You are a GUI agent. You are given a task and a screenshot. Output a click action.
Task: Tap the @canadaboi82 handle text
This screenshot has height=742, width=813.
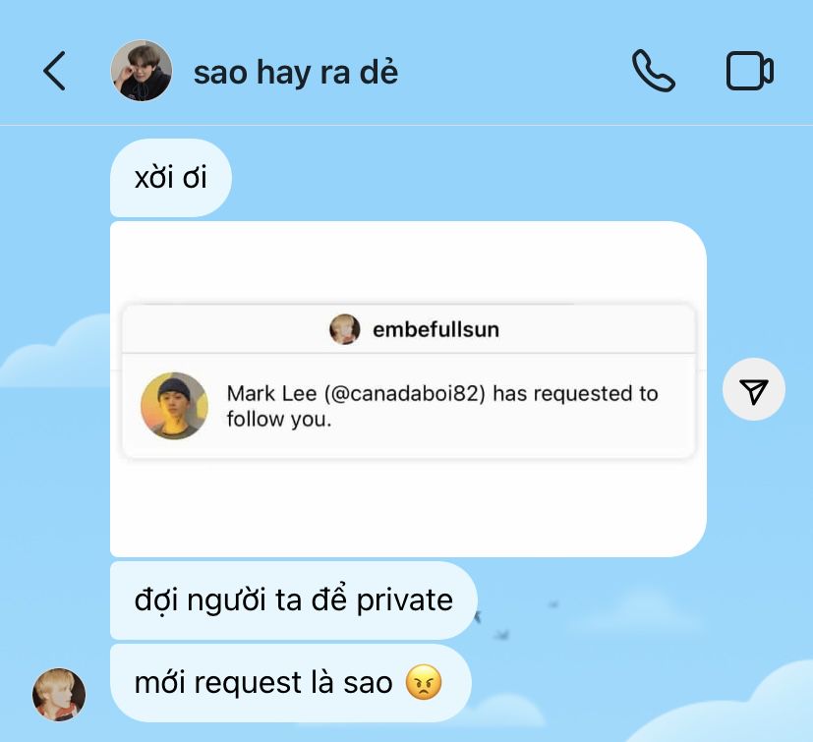tap(405, 393)
